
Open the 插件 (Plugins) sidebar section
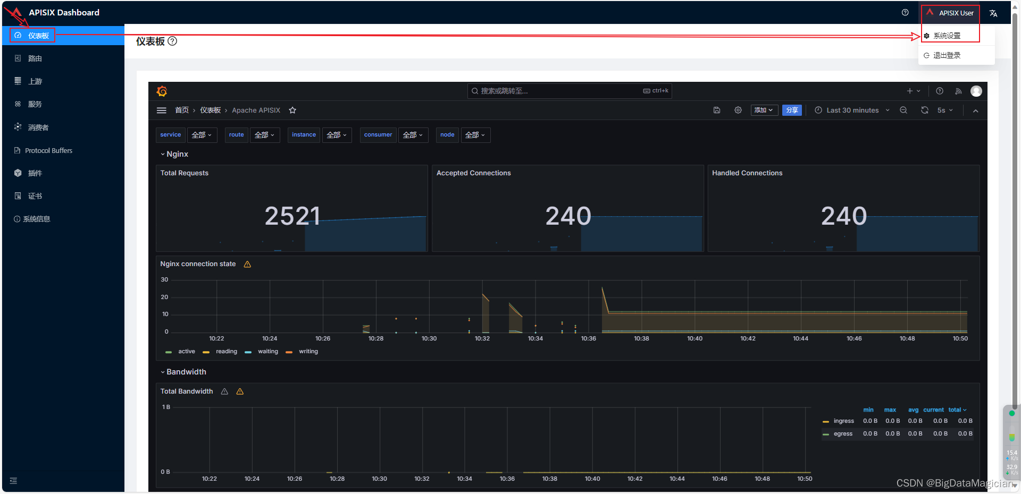[35, 173]
